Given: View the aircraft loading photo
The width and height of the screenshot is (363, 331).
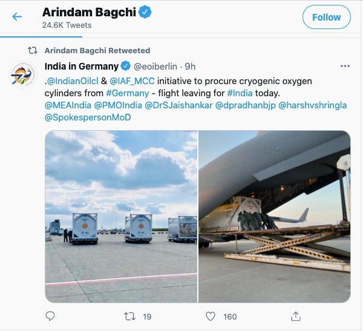Looking at the screenshot, I should [x=275, y=217].
